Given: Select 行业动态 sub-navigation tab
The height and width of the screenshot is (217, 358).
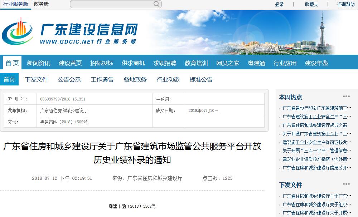Looking at the screenshot, I should tap(168, 80).
